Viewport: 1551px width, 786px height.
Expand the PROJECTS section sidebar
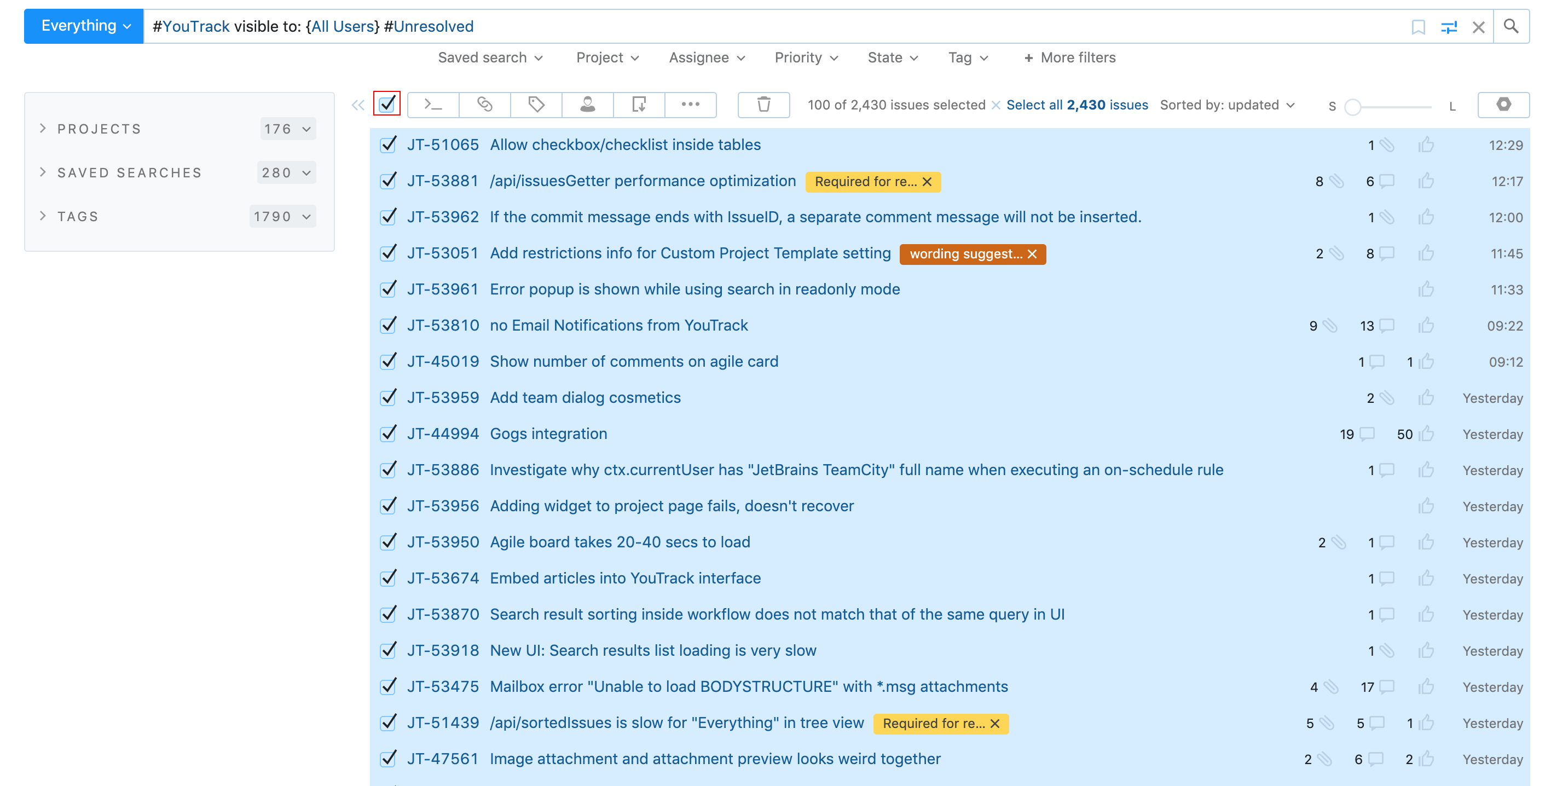click(x=44, y=128)
